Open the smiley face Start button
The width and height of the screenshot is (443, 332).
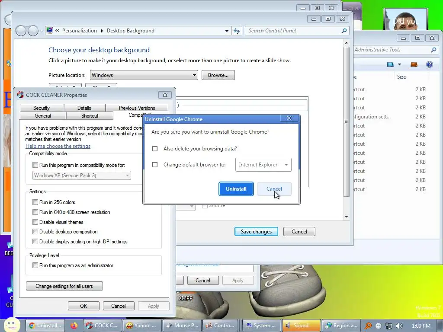12,325
